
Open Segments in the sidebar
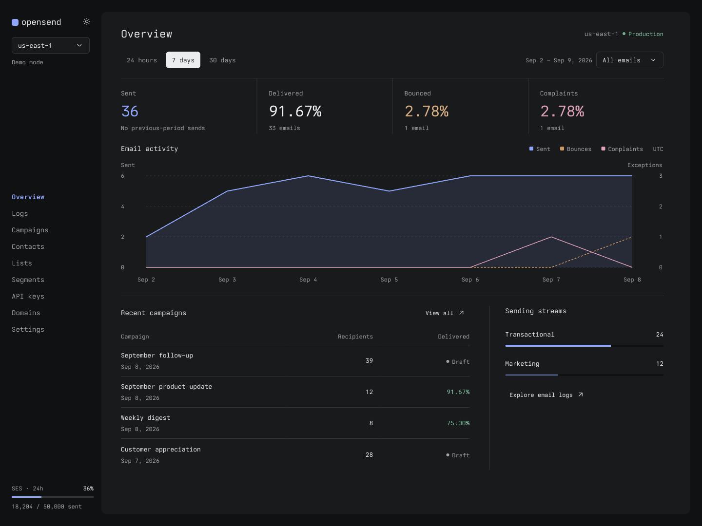pyautogui.click(x=28, y=280)
